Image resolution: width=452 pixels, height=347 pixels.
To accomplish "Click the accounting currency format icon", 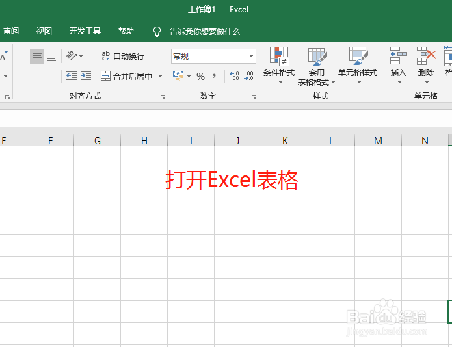I will pos(178,76).
